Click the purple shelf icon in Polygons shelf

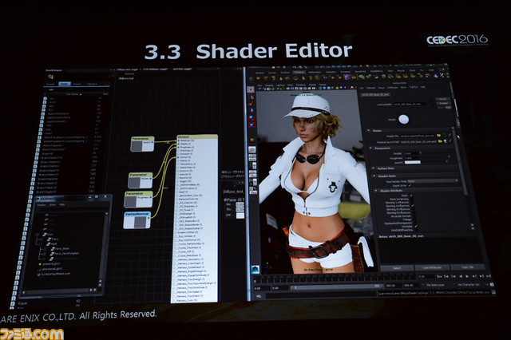click(x=347, y=77)
